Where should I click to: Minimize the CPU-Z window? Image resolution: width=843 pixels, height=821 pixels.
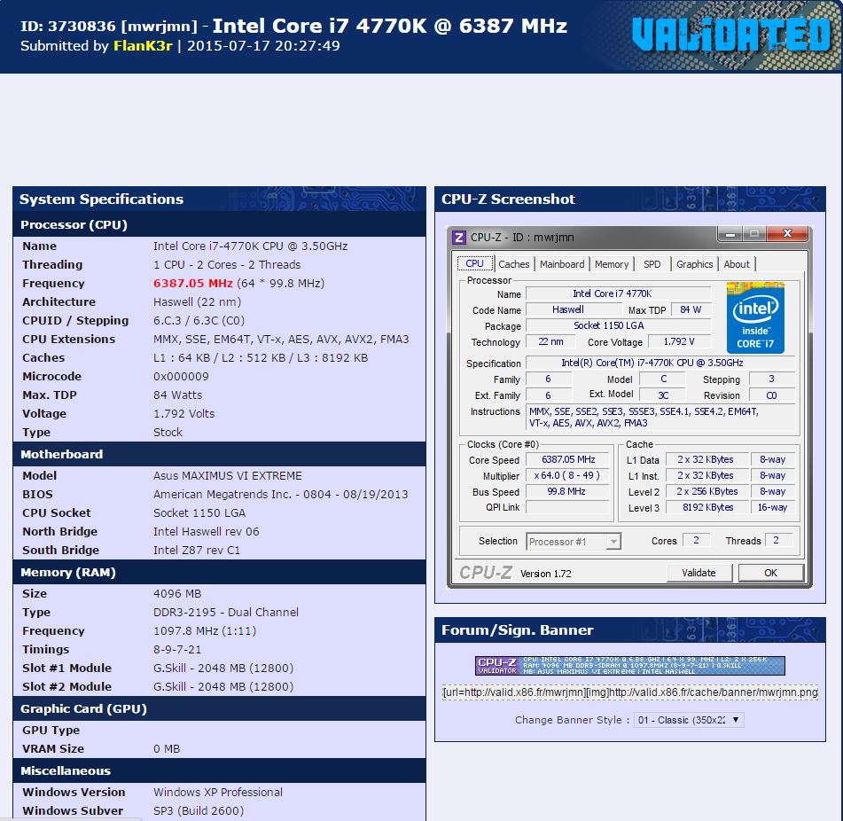[x=730, y=234]
